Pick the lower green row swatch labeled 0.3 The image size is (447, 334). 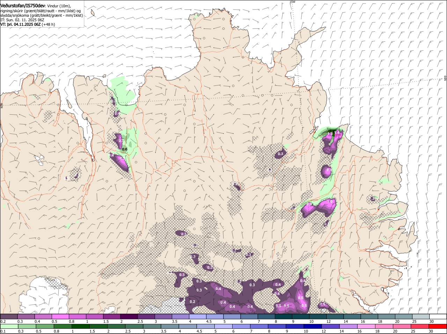coord(27,326)
